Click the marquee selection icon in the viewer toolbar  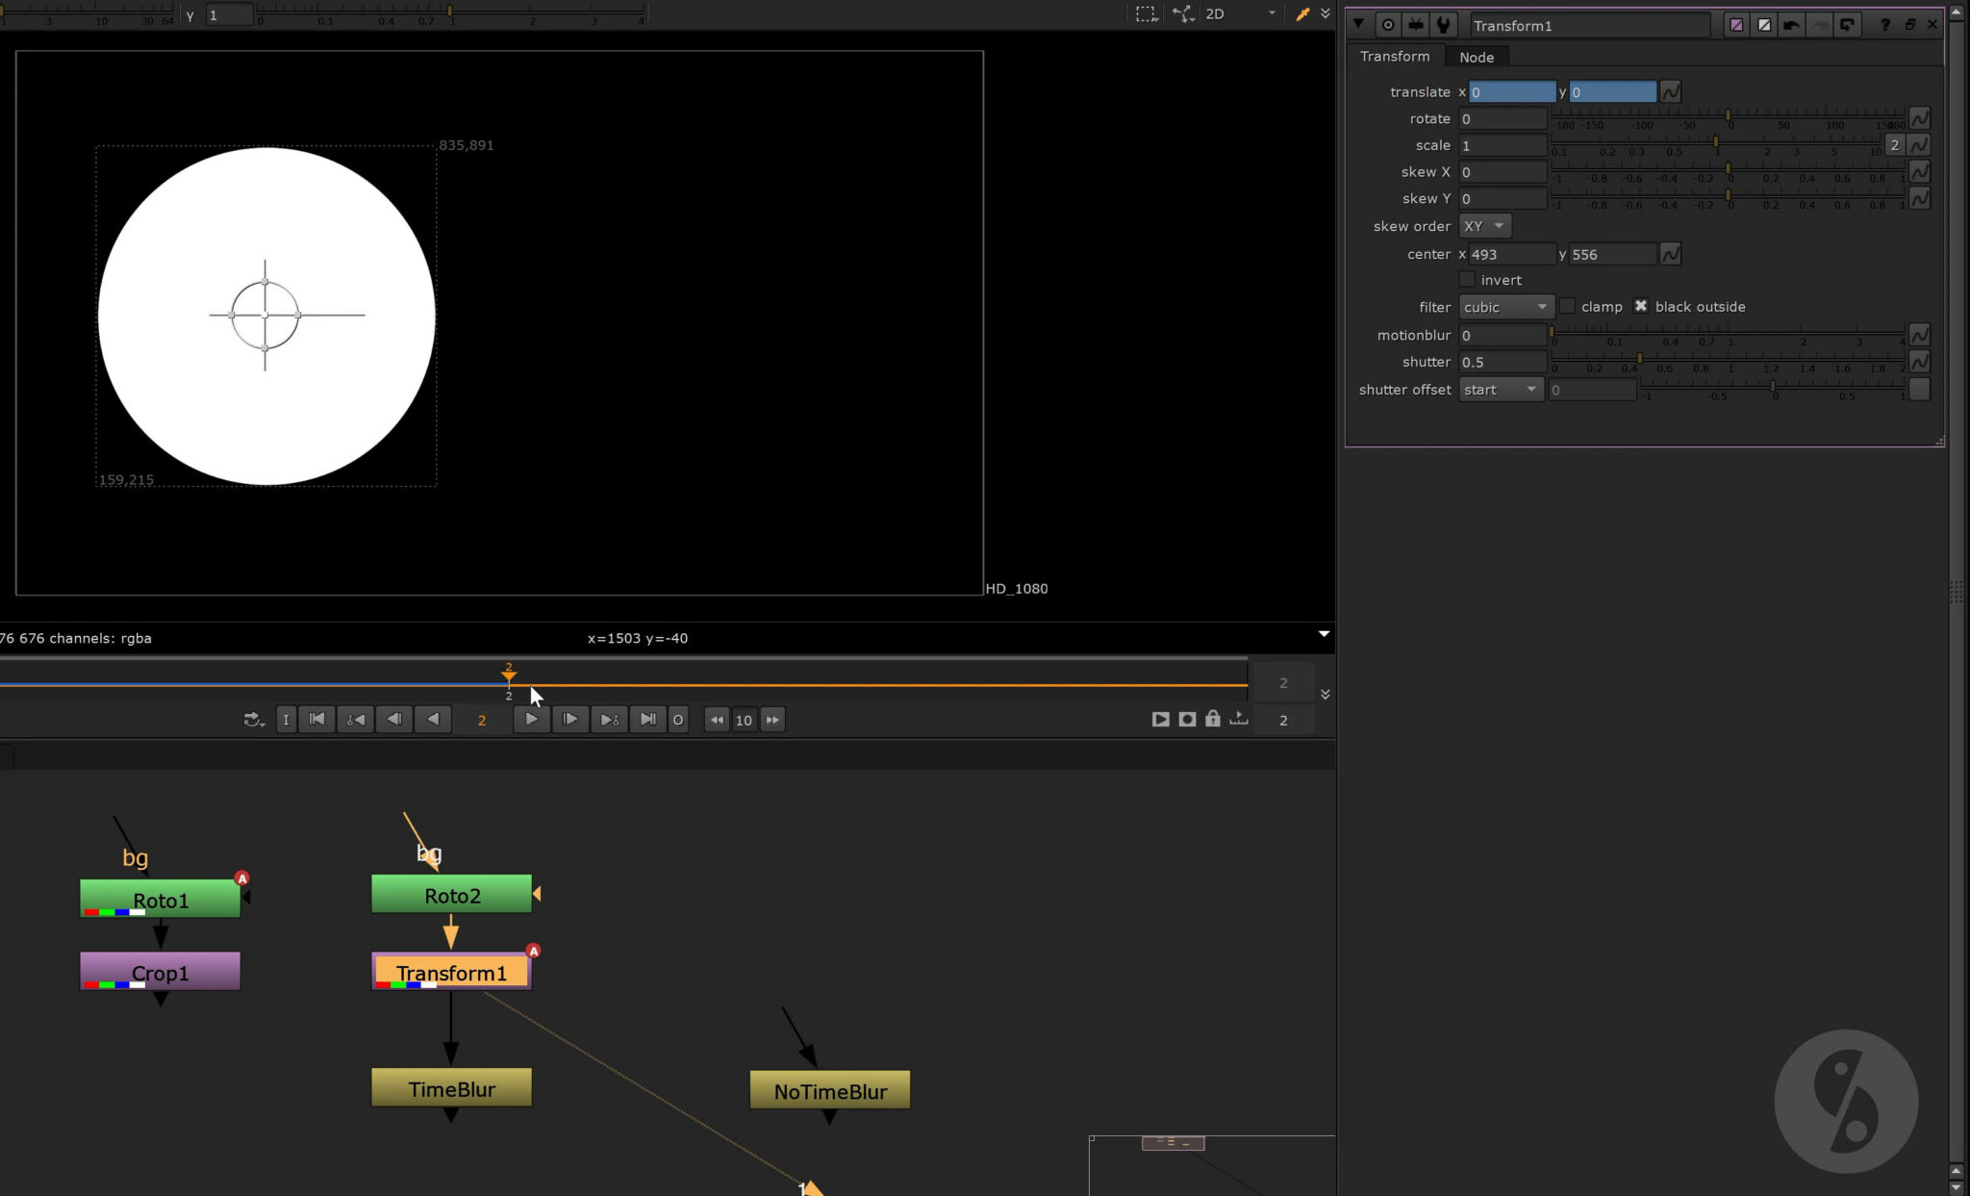tap(1146, 13)
